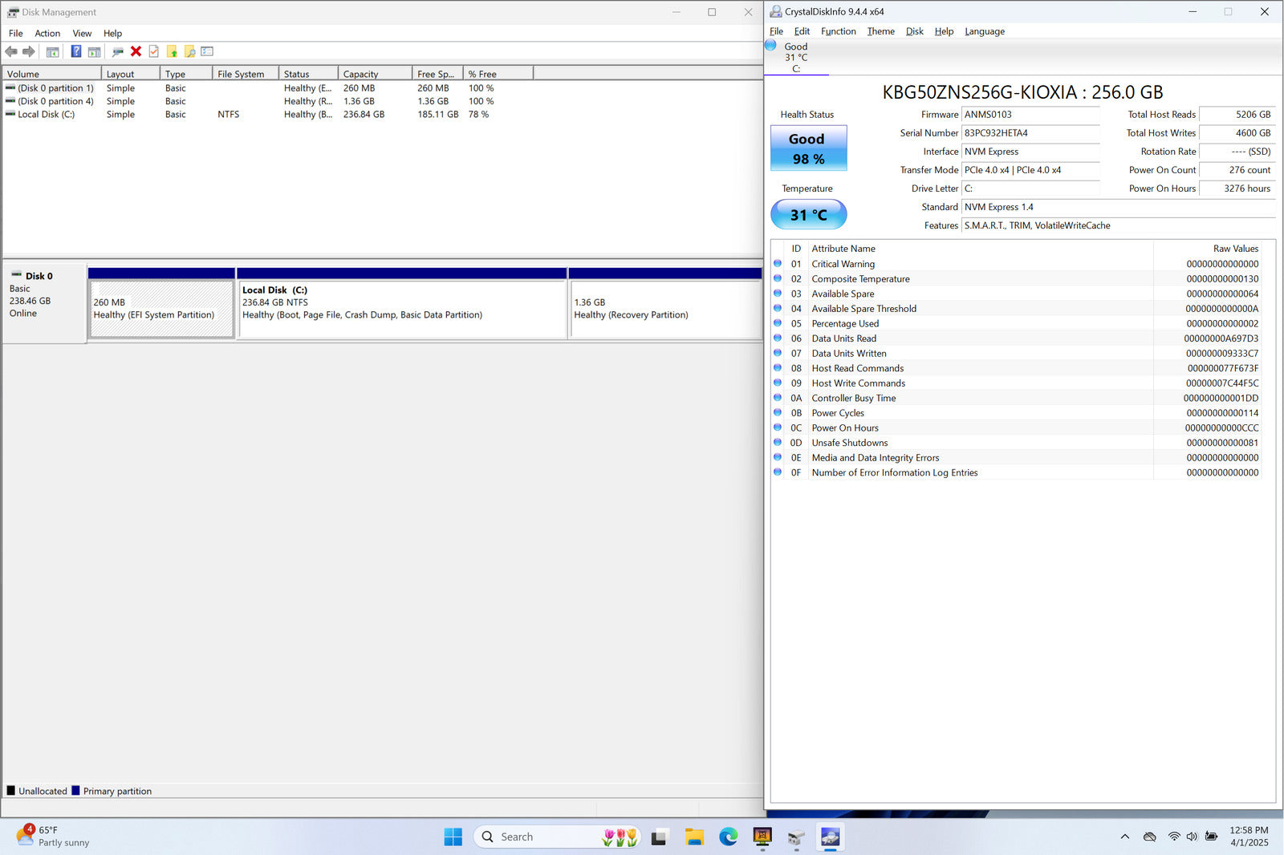Expand hidden system tray icons chevron

click(1125, 837)
